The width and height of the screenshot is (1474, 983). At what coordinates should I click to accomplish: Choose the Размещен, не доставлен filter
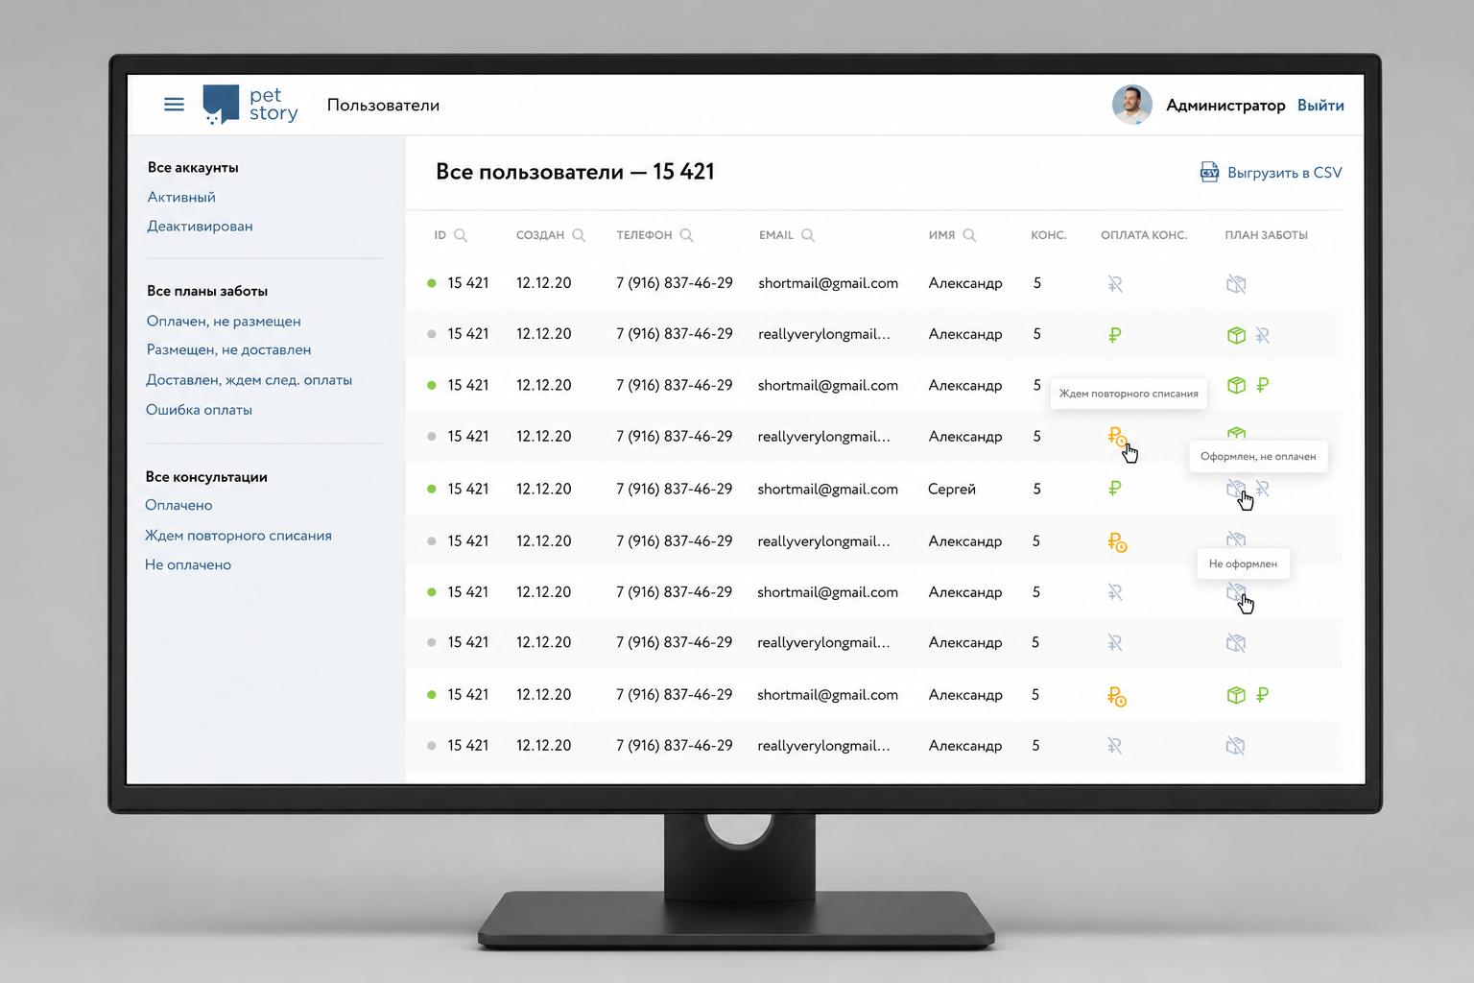[x=228, y=349]
